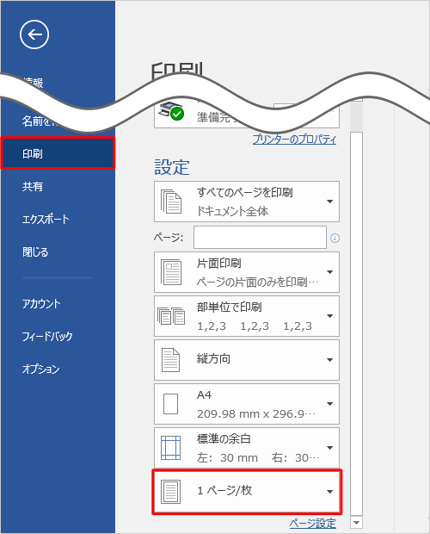430x534 pixels.
Task: Click ドキュメント全体 text
Action: (233, 211)
